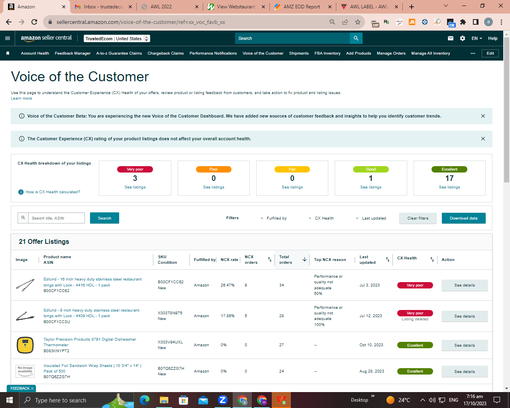The height and width of the screenshot is (408, 510).
Task: Bookmark this page with the star icon
Action: [x=358, y=22]
